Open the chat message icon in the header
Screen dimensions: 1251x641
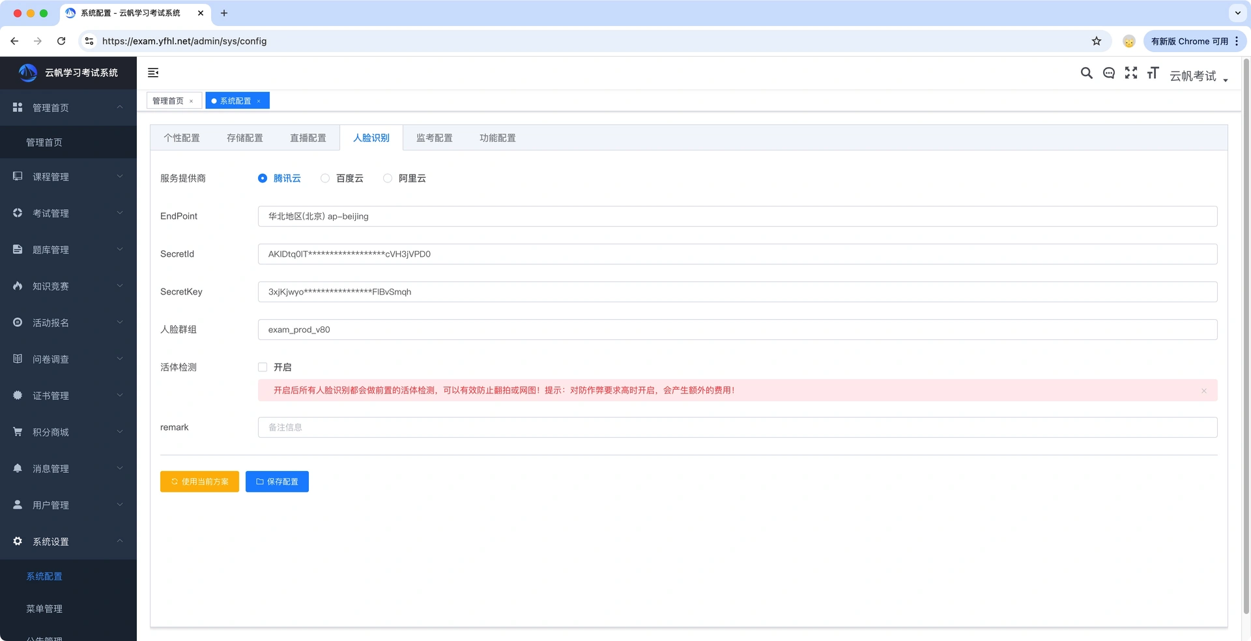point(1108,73)
